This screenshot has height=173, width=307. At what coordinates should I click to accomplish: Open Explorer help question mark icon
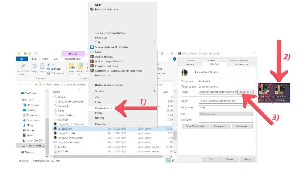(174, 59)
